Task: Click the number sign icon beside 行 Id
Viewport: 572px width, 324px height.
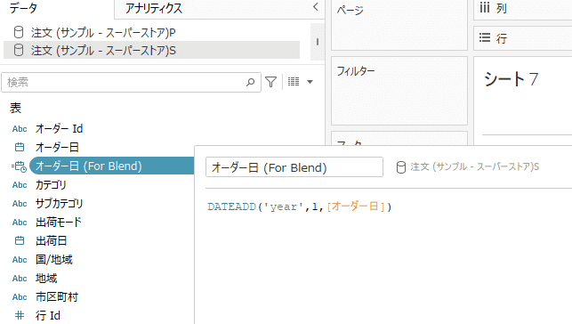Action: (20, 315)
